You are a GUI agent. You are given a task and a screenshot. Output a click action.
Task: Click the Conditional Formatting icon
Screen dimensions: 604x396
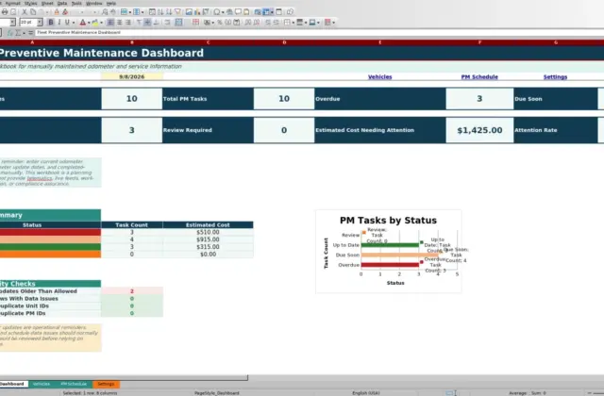point(327,23)
